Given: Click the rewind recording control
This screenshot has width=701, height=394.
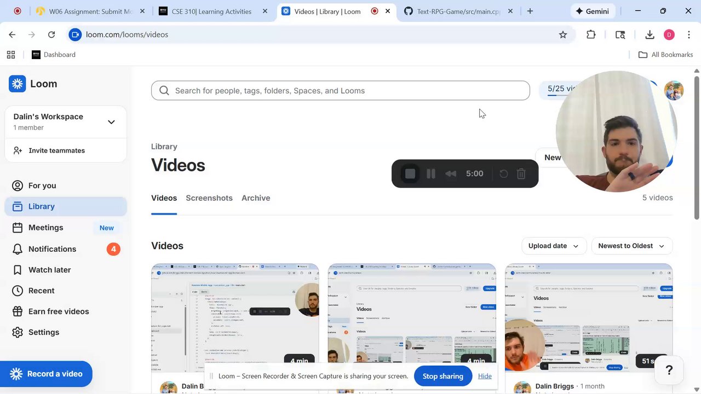Looking at the screenshot, I should (x=451, y=173).
